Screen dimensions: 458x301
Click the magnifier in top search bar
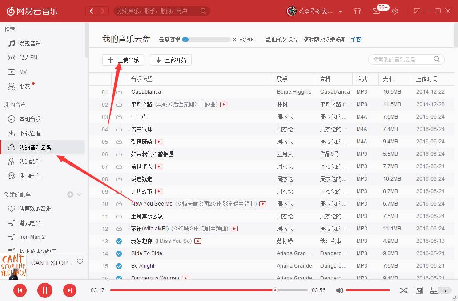(203, 11)
